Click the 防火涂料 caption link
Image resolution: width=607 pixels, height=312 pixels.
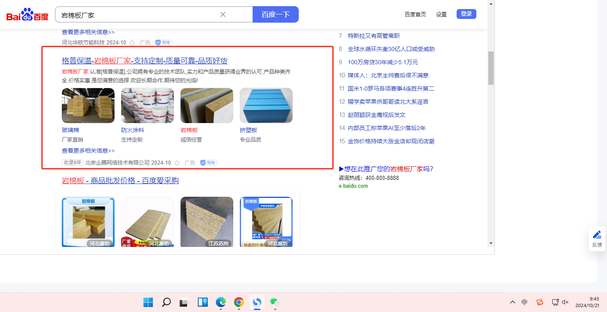click(x=133, y=130)
